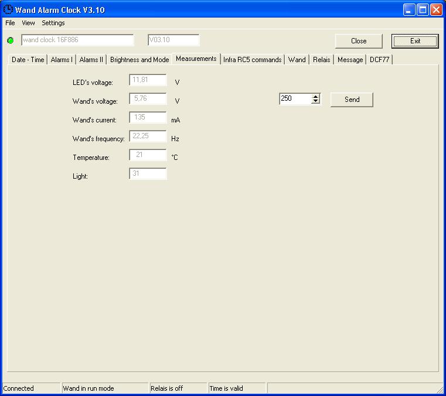Close the window with the red X
Image resolution: width=446 pixels, height=396 pixels.
pyautogui.click(x=436, y=10)
